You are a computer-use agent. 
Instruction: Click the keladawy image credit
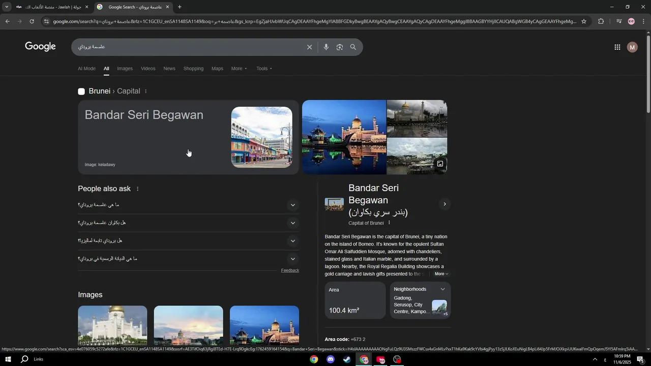pyautogui.click(x=100, y=165)
